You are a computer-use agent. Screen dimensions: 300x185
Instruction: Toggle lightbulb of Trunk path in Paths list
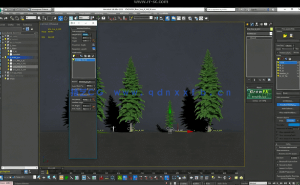coord(278,63)
